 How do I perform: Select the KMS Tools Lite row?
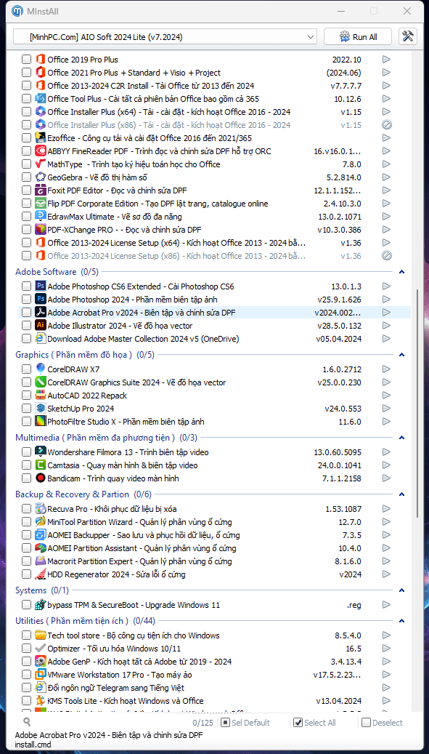click(x=214, y=701)
